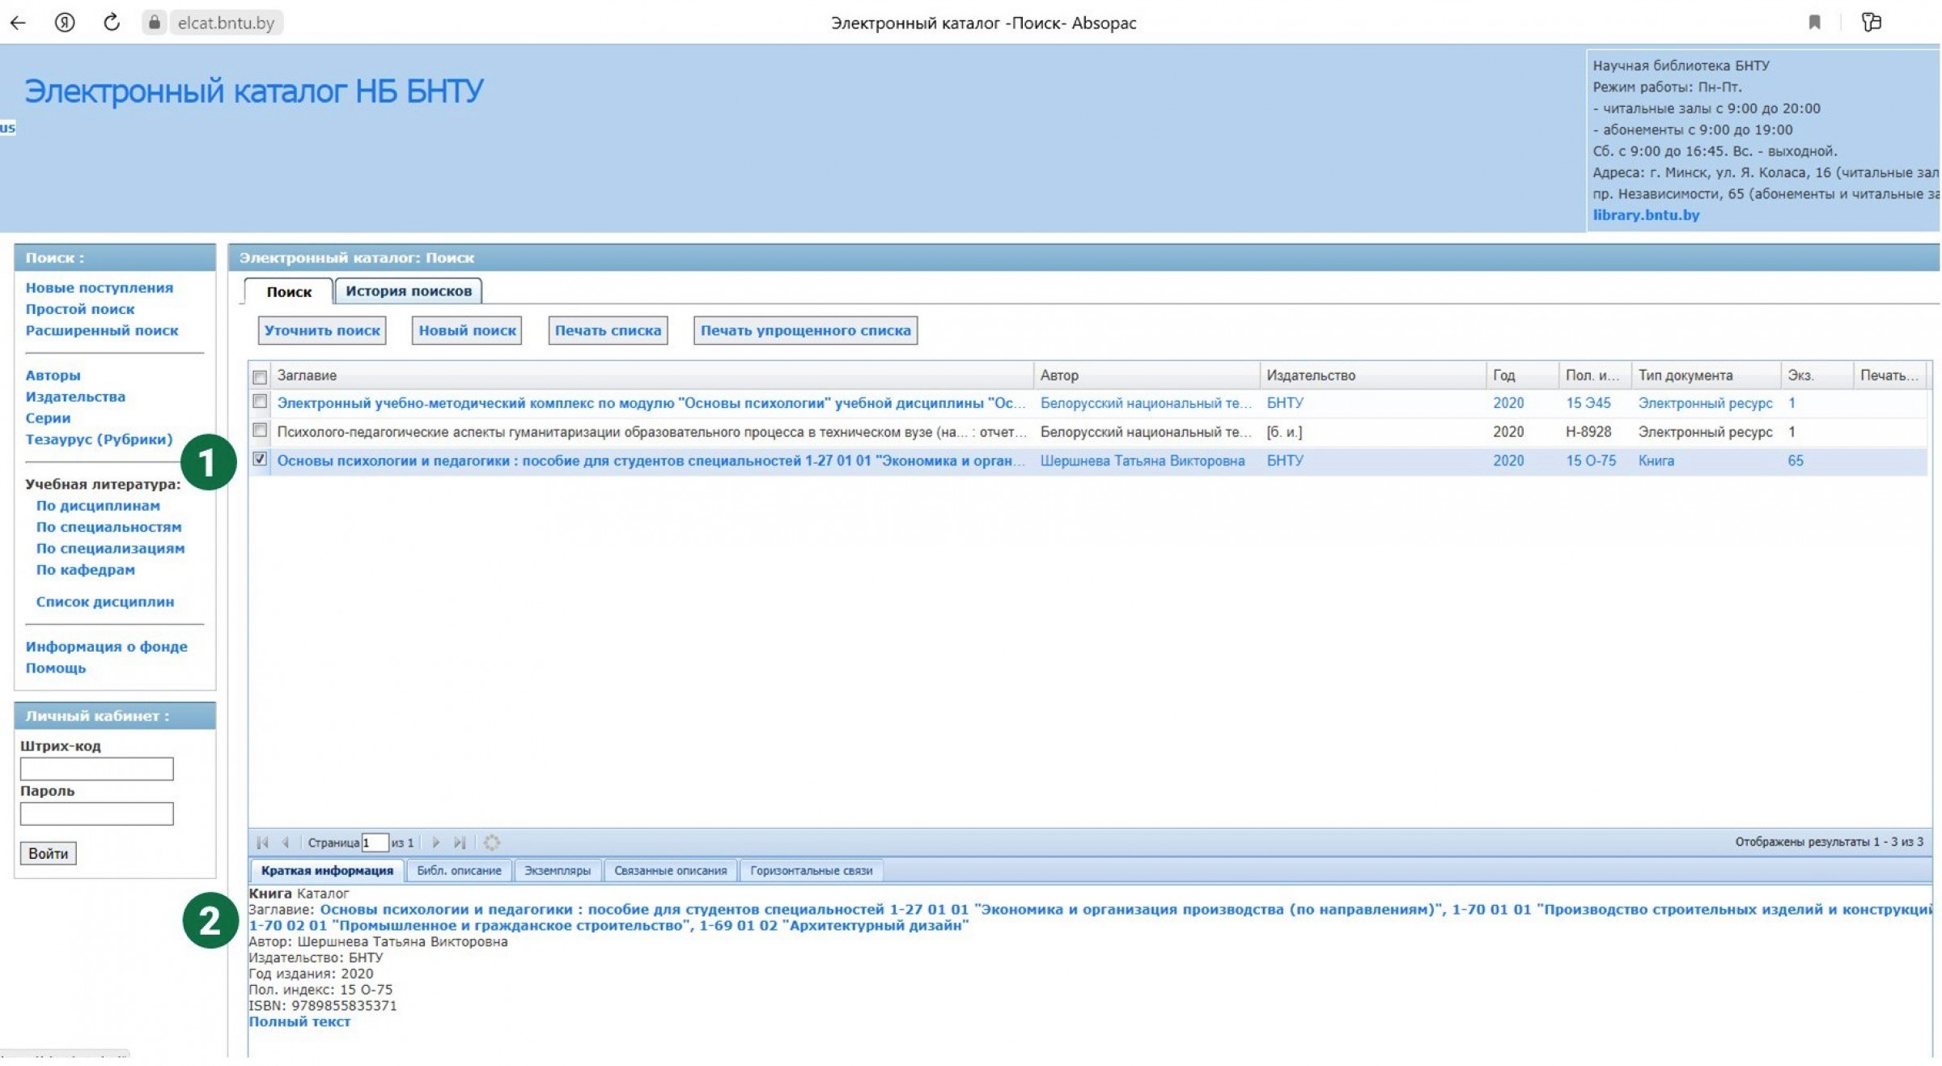Screen dimensions: 1942x1066
Task: Click the Yandex home icon in the toolbar
Action: tap(65, 23)
